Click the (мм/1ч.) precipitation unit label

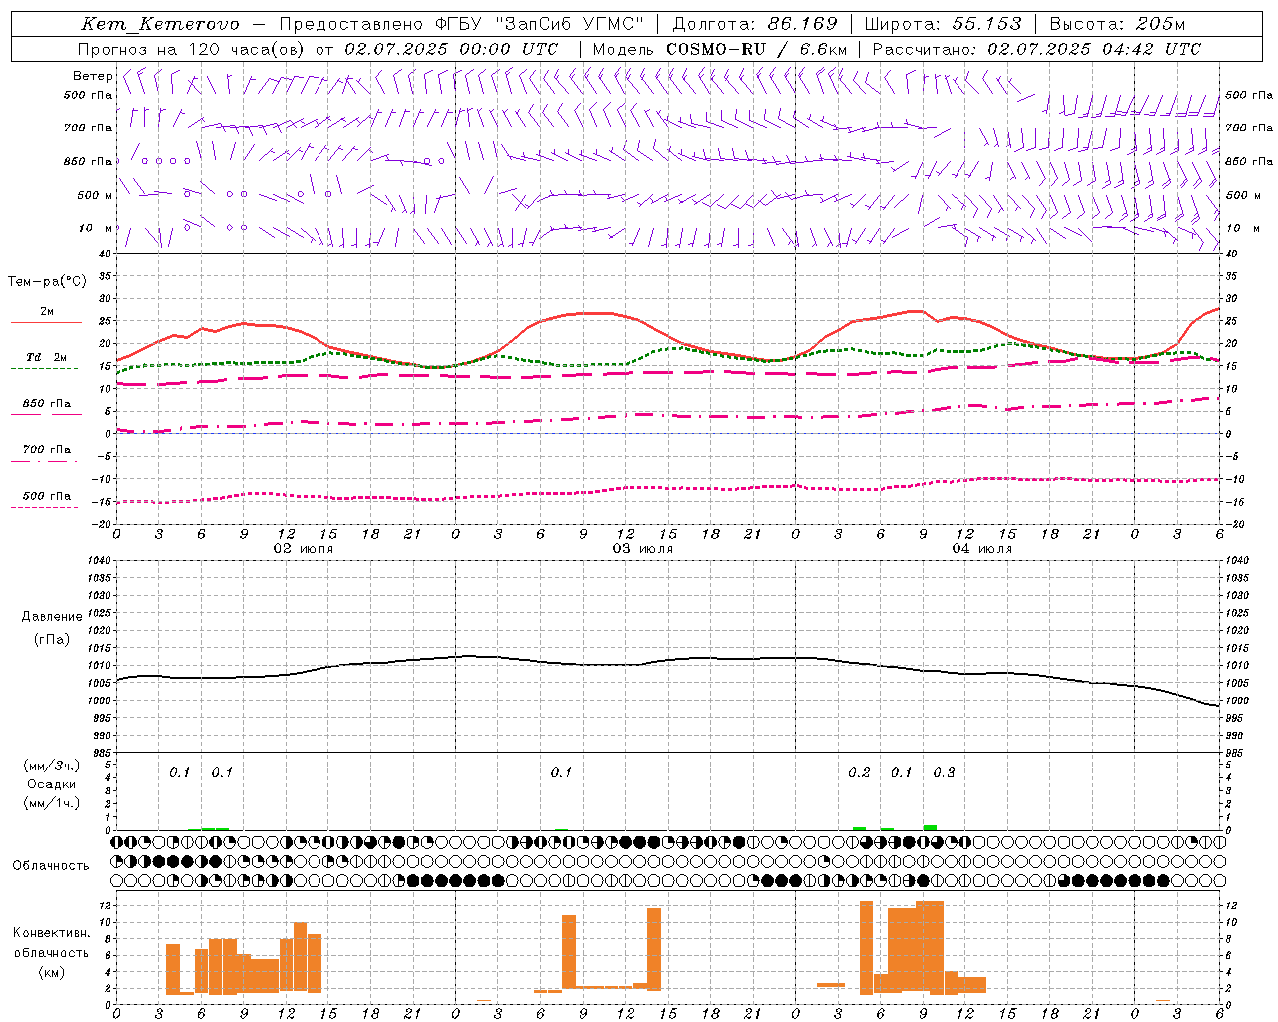click(x=52, y=802)
